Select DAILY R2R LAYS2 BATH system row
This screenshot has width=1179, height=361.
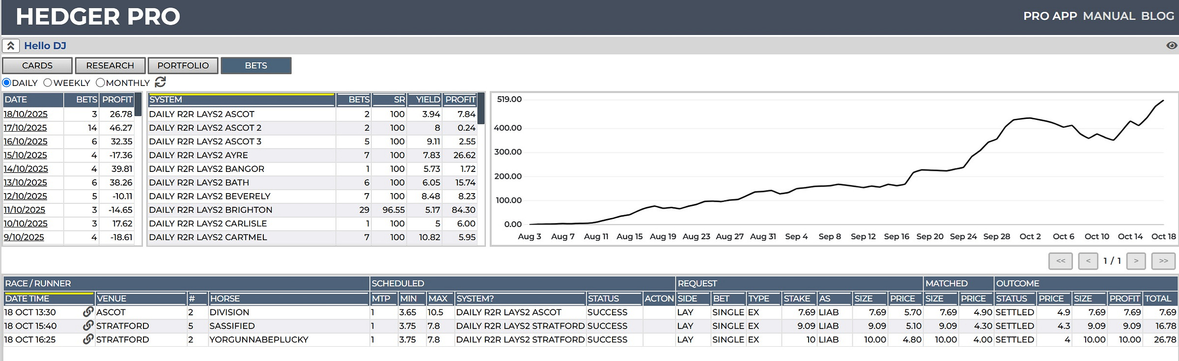(x=312, y=182)
